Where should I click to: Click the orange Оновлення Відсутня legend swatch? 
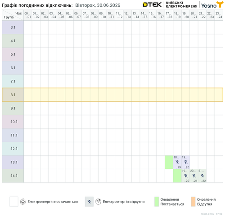click(193, 202)
